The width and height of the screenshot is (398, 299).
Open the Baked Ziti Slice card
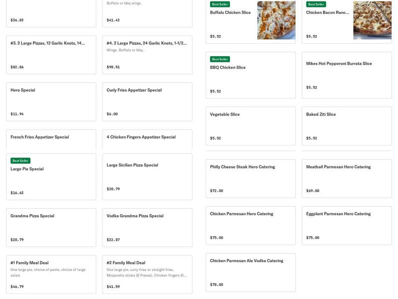346,126
